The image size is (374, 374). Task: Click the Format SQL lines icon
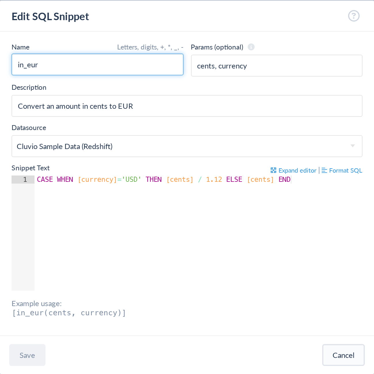(x=324, y=170)
